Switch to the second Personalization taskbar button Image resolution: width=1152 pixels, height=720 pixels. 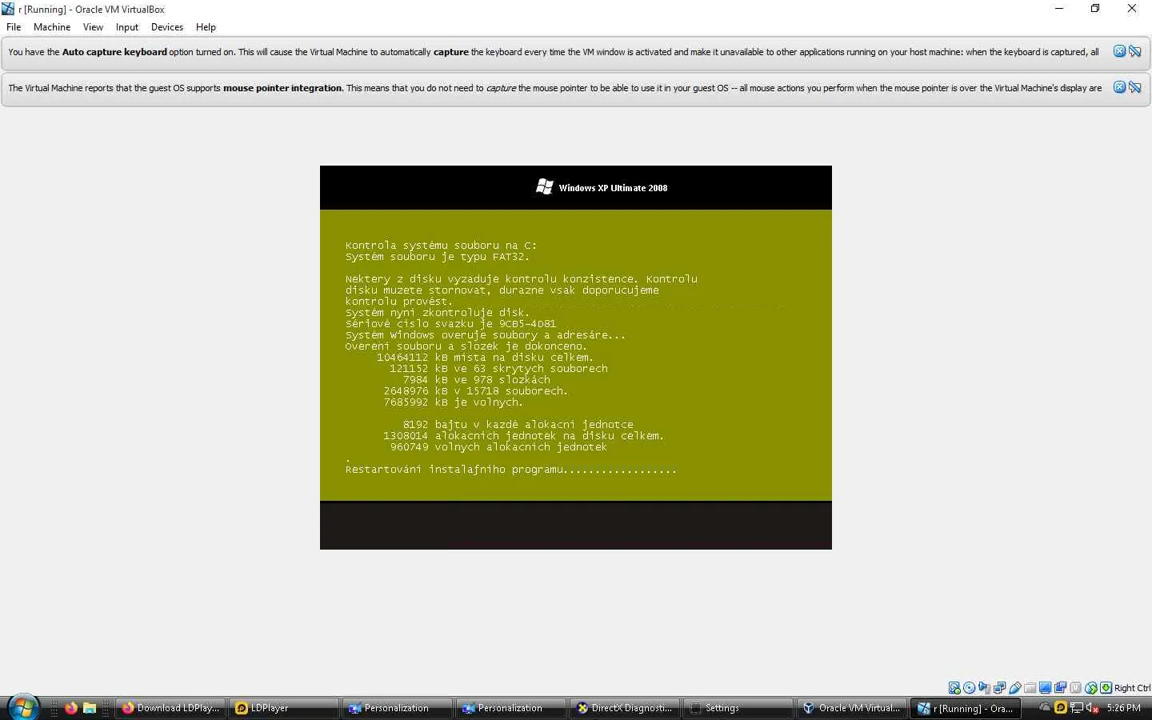513,708
